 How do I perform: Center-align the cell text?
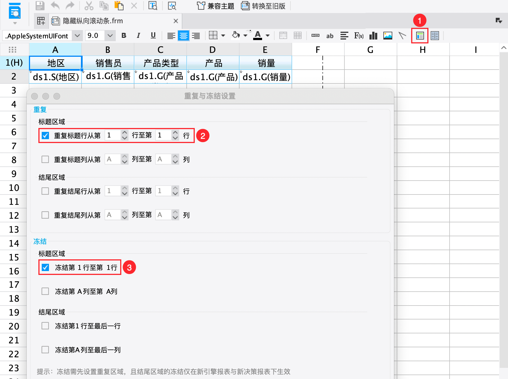183,36
